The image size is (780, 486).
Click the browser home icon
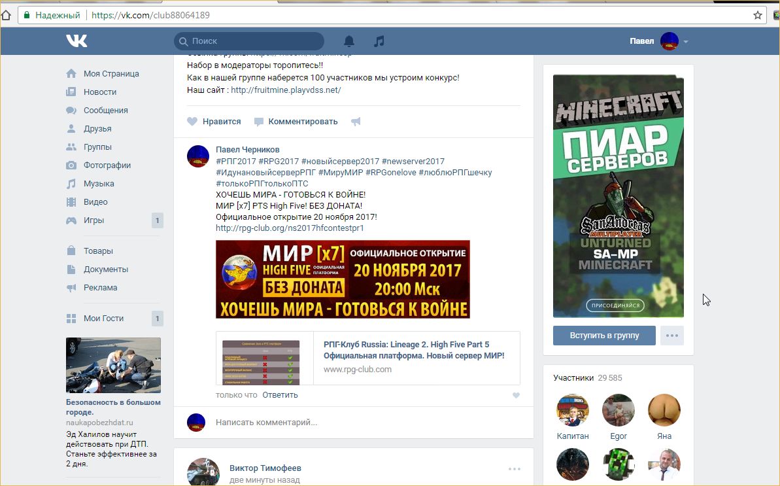coord(6,15)
